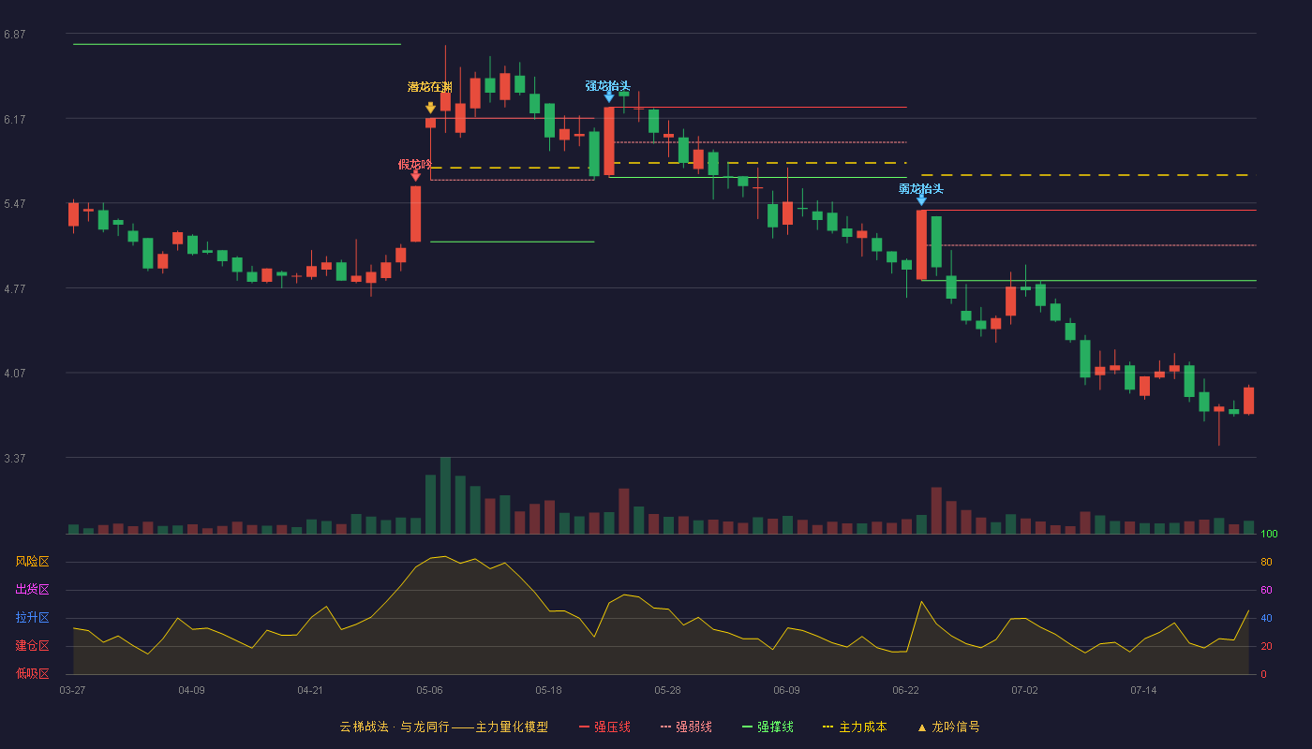Click the 05-18 date label

click(548, 690)
